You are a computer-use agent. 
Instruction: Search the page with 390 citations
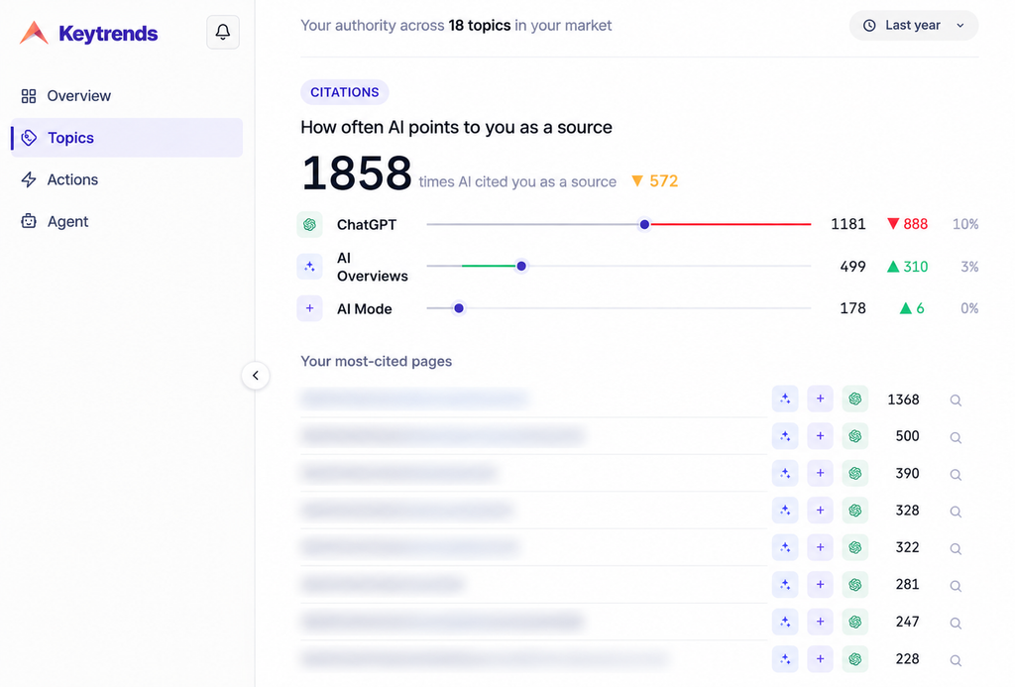coord(956,475)
